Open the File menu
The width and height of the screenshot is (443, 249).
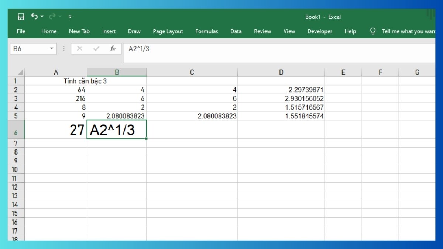pyautogui.click(x=21, y=31)
